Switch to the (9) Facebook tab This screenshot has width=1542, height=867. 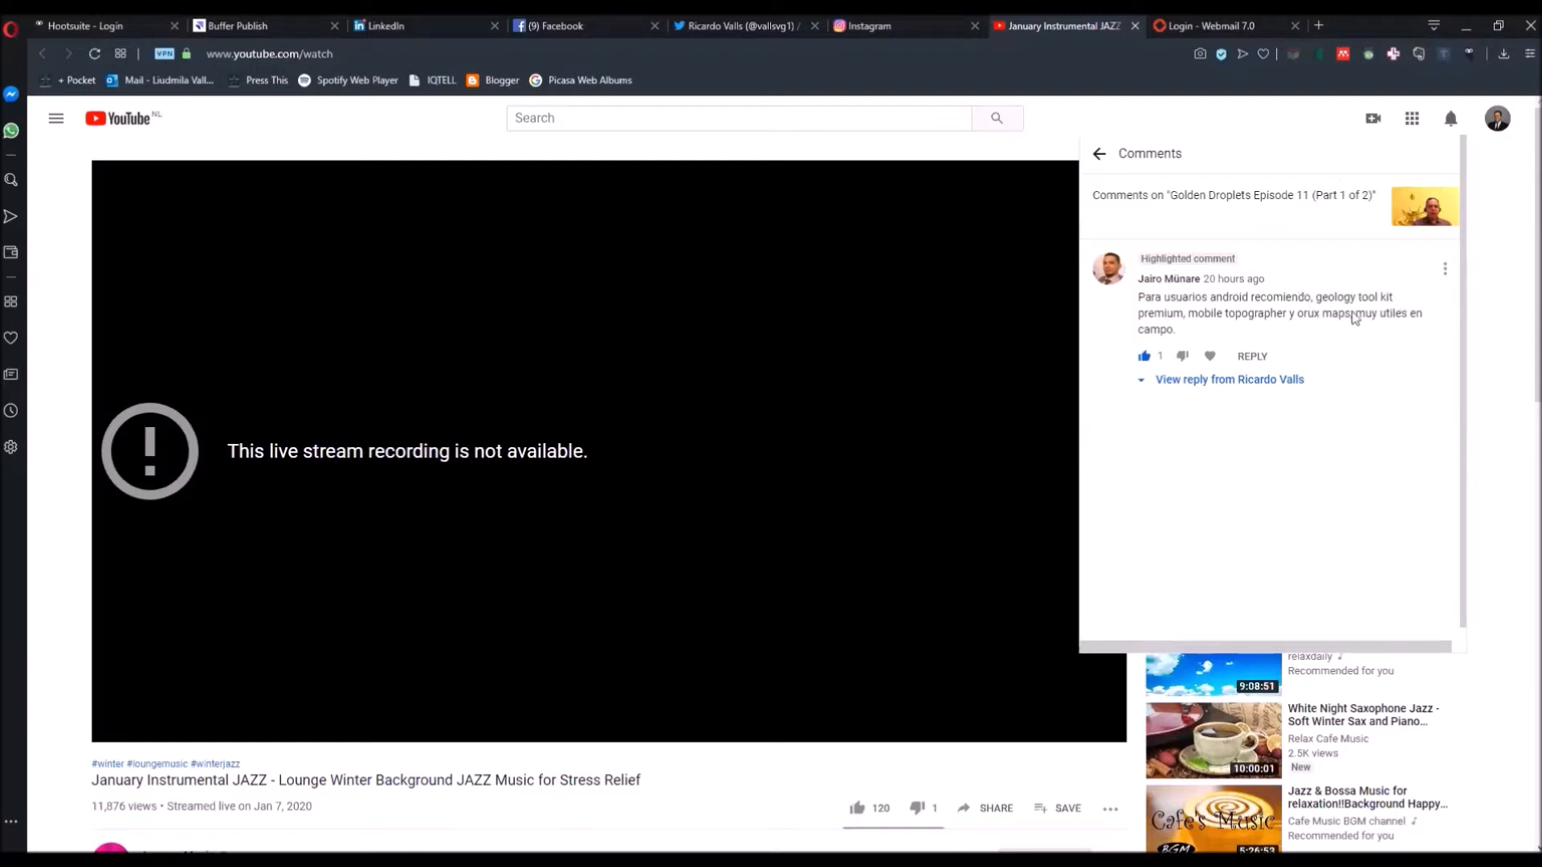[x=586, y=26]
